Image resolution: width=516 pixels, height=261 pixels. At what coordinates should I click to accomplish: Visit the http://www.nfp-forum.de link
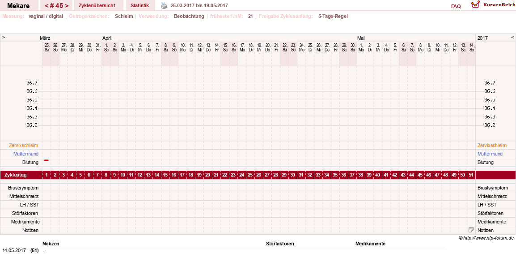488,238
